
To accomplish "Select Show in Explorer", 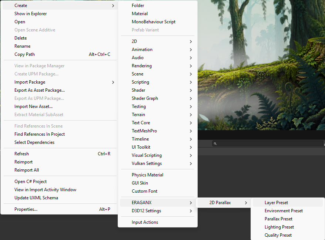I will pyautogui.click(x=60, y=14).
